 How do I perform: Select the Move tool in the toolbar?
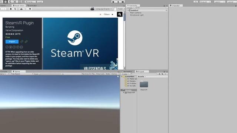point(6,2)
